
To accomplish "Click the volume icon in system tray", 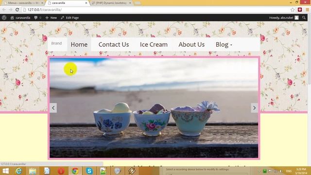I will (x=281, y=171).
